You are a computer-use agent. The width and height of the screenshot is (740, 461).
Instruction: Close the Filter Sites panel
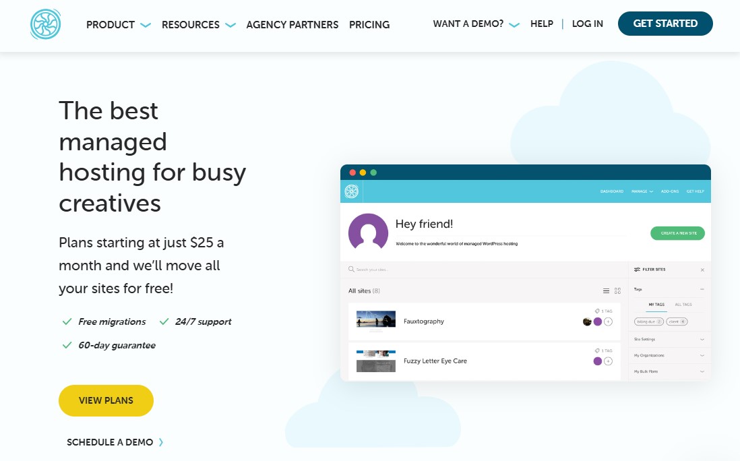[702, 270]
